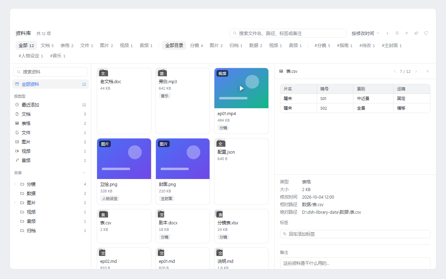Click the picture icon in 按类型 list
Image resolution: width=446 pixels, height=279 pixels.
[17, 142]
